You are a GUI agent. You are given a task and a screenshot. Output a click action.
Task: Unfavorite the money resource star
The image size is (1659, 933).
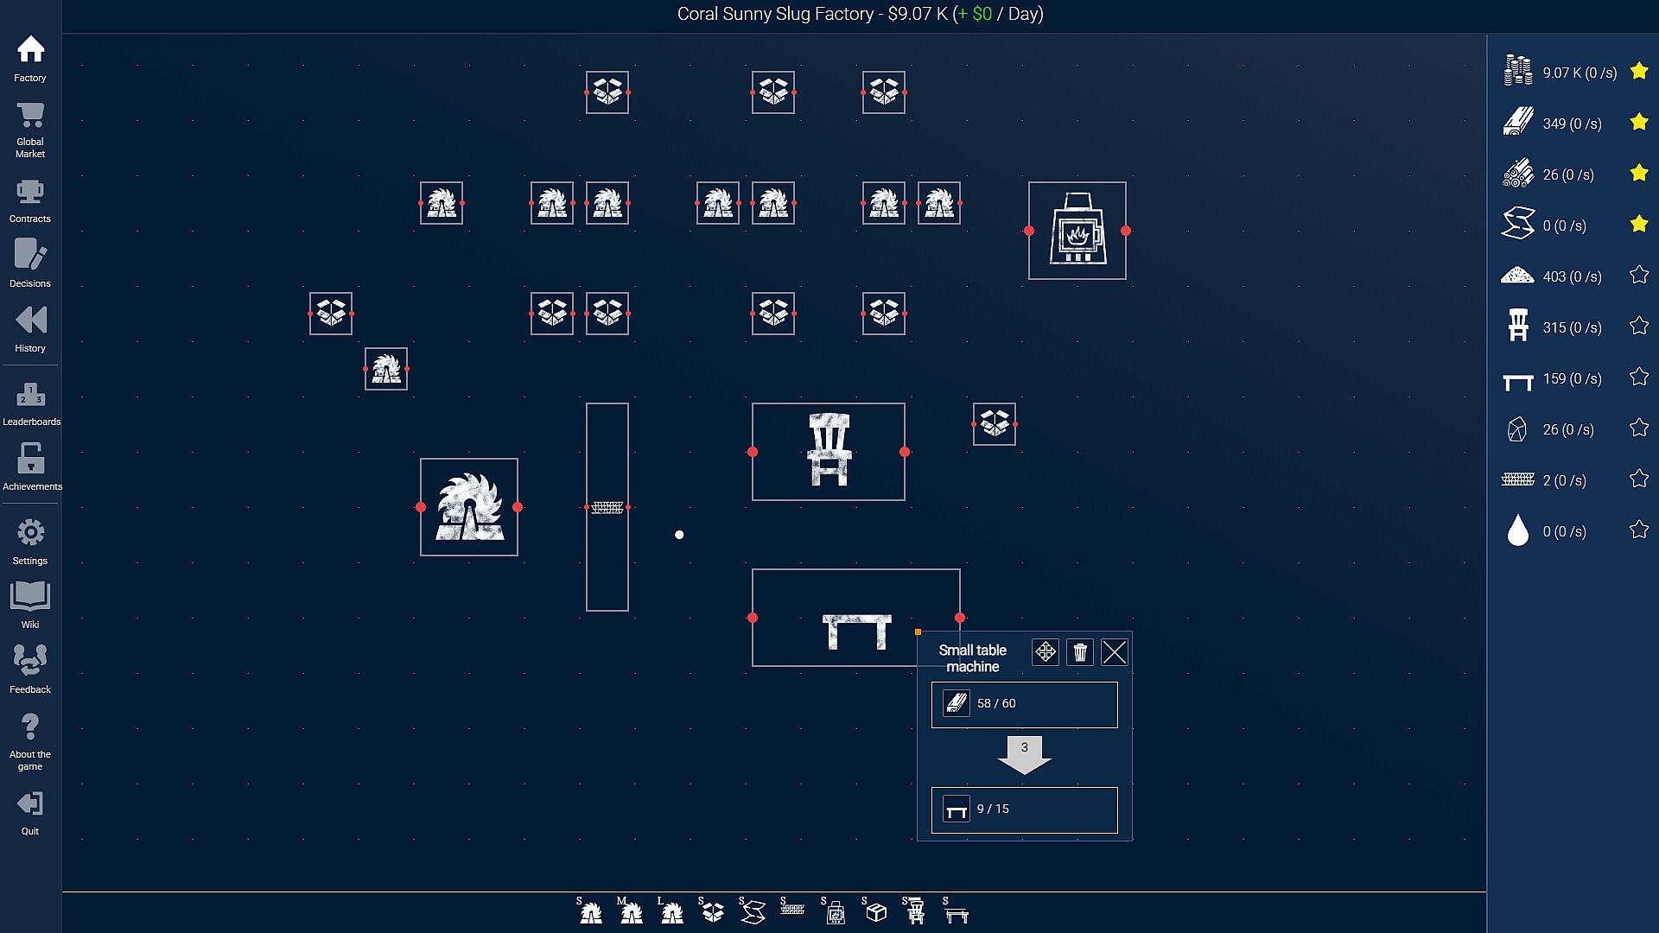1638,72
